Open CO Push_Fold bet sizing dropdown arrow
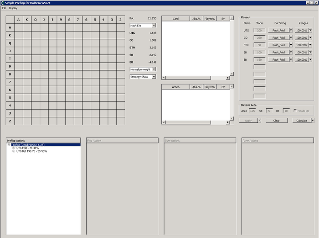This screenshot has width=319, height=238. [x=291, y=37]
